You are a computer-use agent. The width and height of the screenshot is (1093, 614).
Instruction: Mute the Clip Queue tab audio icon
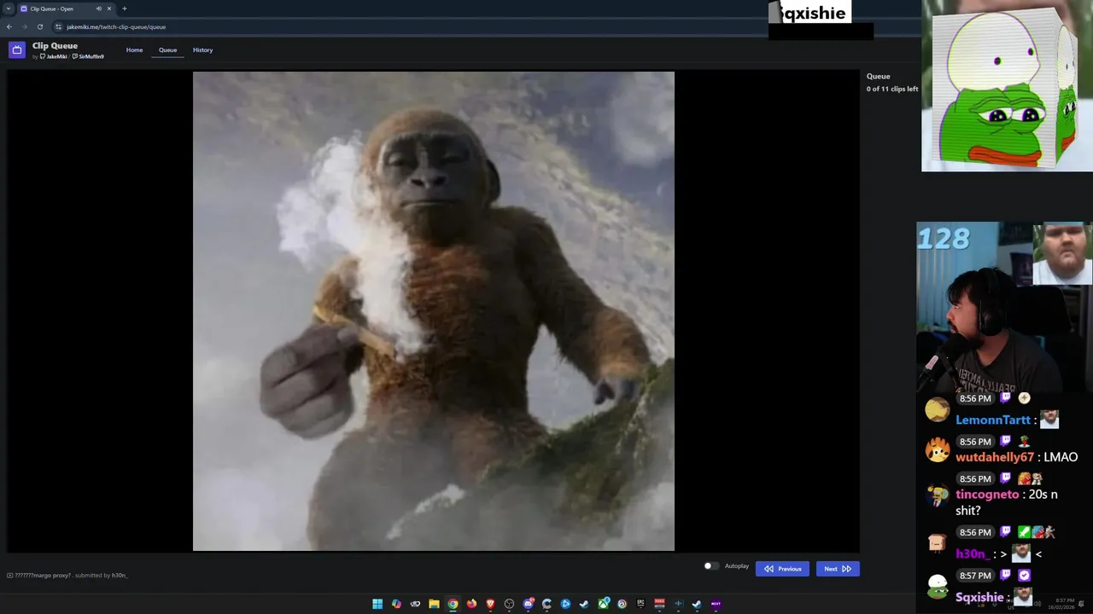coord(98,9)
